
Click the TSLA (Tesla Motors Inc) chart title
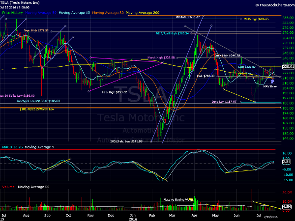click(20, 2)
